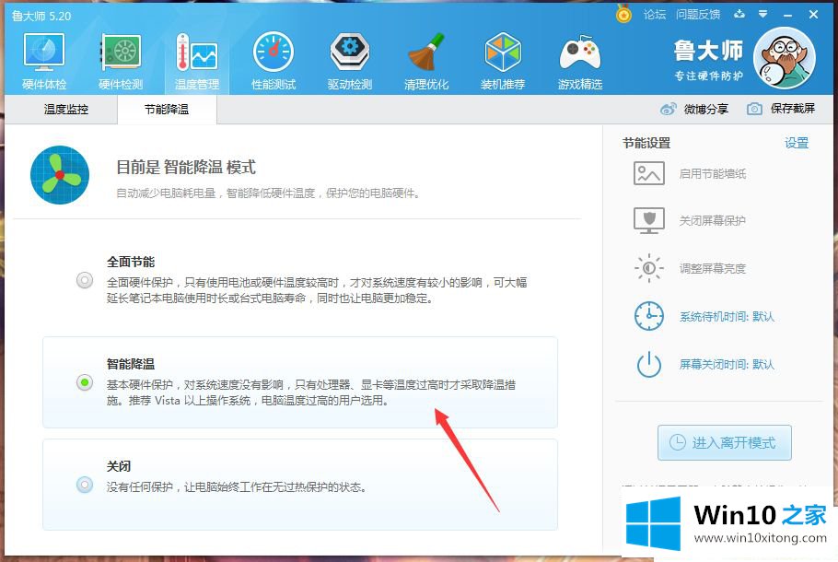Select the 关闭 radio button
This screenshot has width=838, height=562.
(x=85, y=485)
